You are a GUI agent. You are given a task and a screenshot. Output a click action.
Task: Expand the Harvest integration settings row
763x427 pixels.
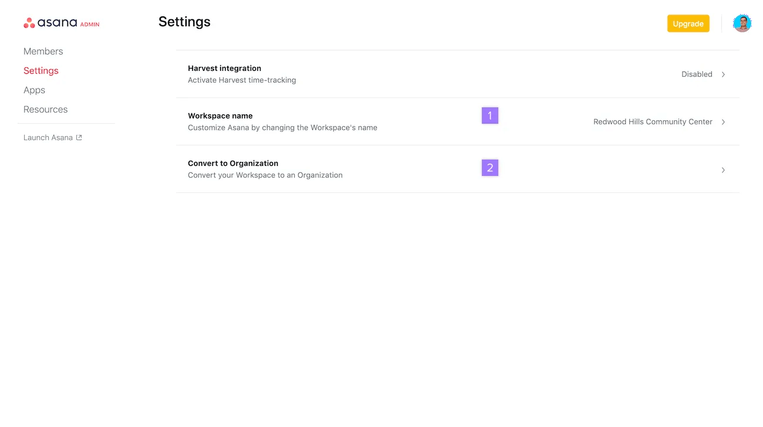723,74
